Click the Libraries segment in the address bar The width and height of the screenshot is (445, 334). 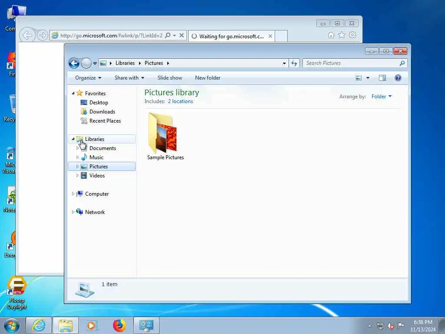[125, 63]
